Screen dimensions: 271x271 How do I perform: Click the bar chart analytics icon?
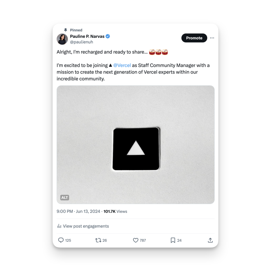pos(59,226)
